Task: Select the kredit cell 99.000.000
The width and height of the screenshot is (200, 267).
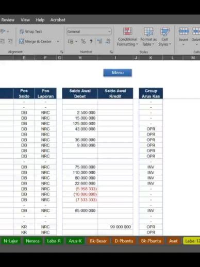Action: 115,227
